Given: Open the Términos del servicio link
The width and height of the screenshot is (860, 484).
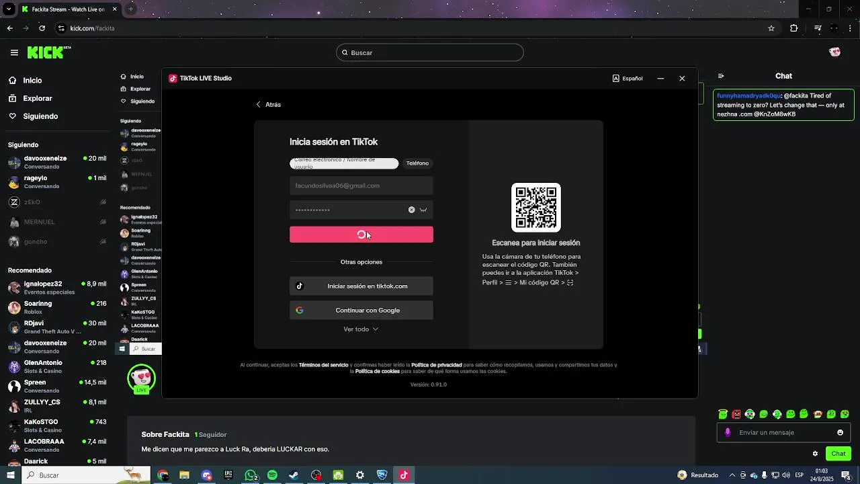Looking at the screenshot, I should [323, 365].
